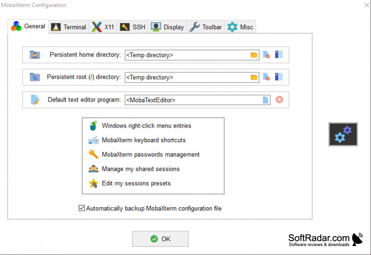371x255 pixels.
Task: Toggle Automatically backup MobaXterm configuration file checkbox
Action: 82,208
